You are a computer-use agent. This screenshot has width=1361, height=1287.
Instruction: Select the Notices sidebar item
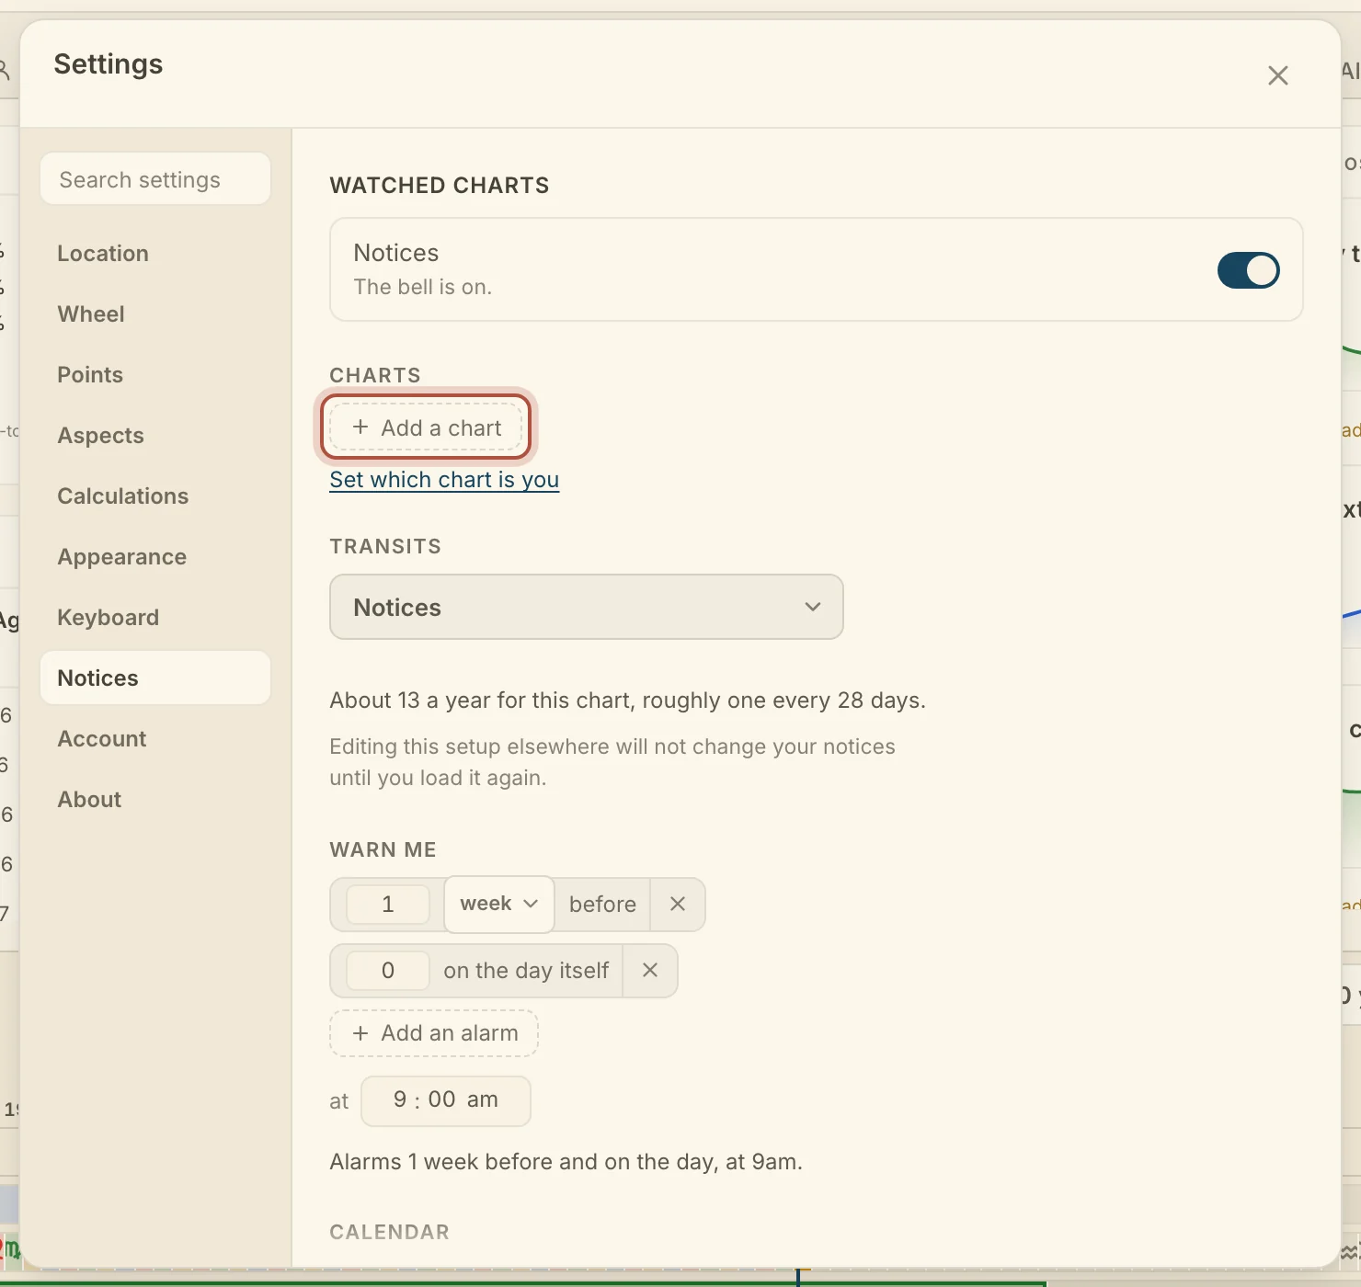click(155, 678)
